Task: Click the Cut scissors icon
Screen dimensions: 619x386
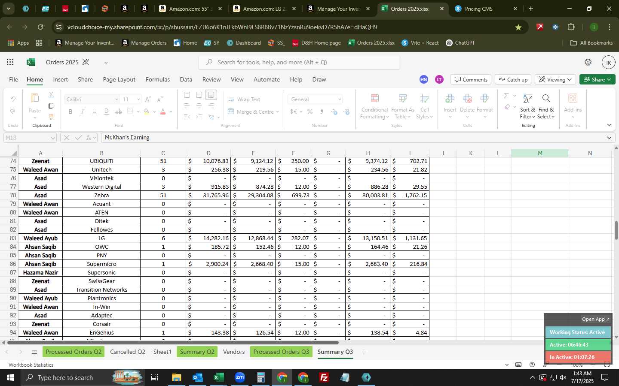Action: (x=51, y=95)
